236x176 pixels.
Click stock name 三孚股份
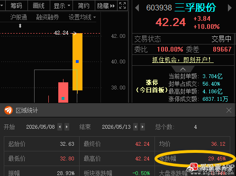click(195, 8)
